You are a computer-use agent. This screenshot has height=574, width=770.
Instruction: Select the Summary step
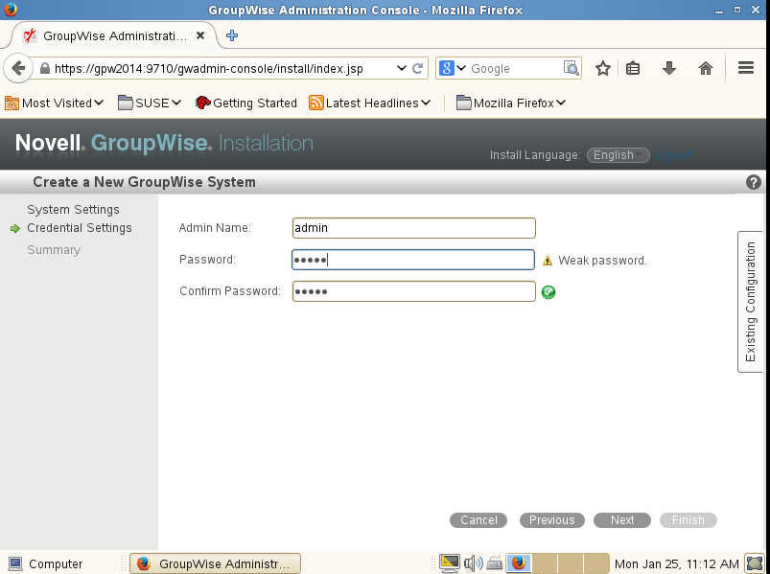tap(54, 250)
